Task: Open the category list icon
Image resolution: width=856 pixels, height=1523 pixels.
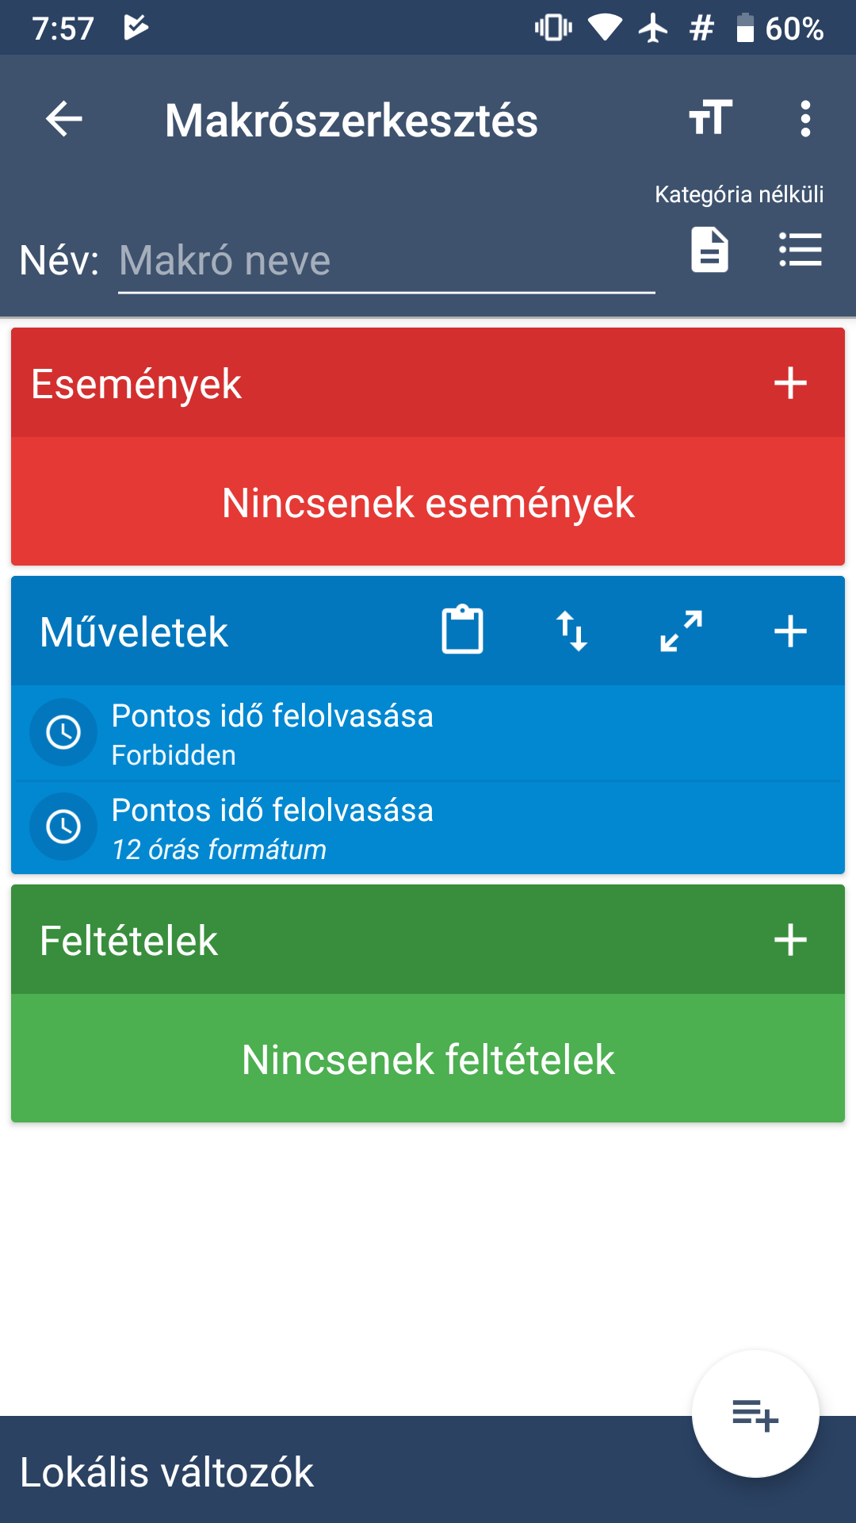Action: [801, 250]
